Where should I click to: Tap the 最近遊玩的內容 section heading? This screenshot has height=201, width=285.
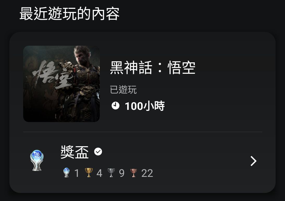coord(70,14)
